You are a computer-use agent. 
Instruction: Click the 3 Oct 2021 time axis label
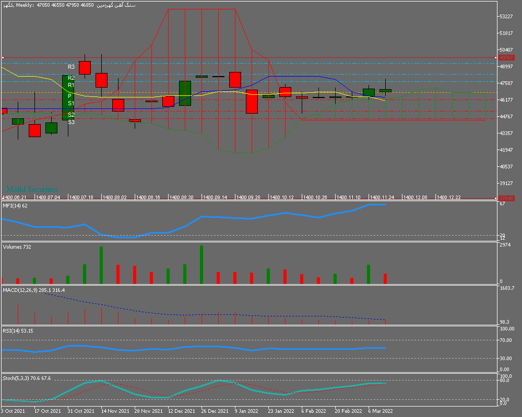click(13, 411)
